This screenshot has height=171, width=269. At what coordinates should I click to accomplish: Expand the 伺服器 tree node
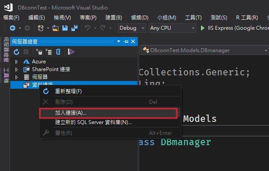click(x=16, y=77)
